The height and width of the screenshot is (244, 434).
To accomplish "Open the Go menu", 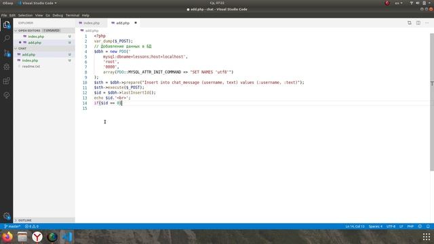I will 48,15.
